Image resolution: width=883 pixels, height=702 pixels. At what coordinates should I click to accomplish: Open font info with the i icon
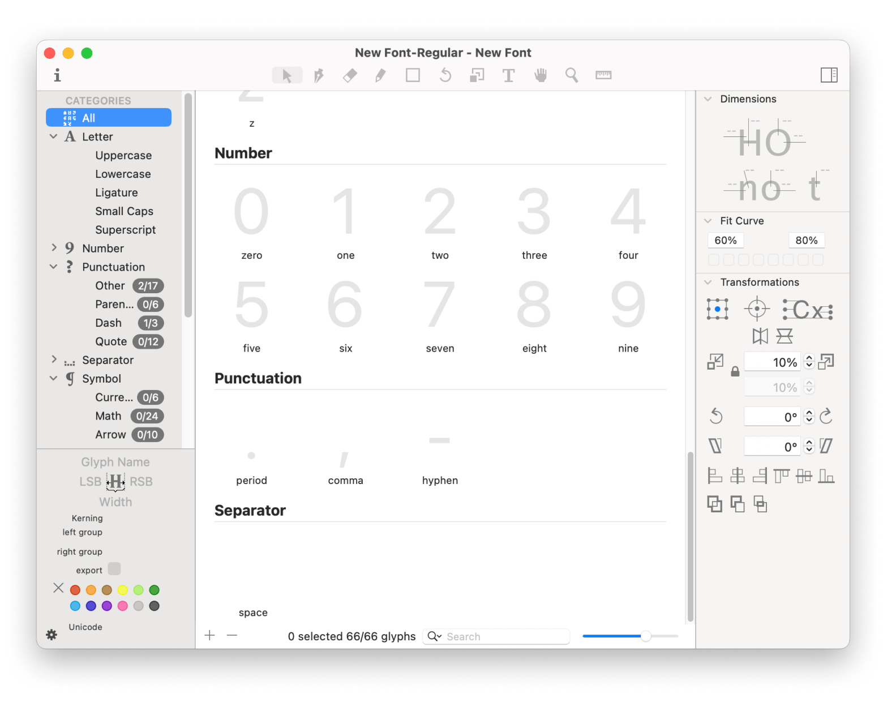click(57, 75)
